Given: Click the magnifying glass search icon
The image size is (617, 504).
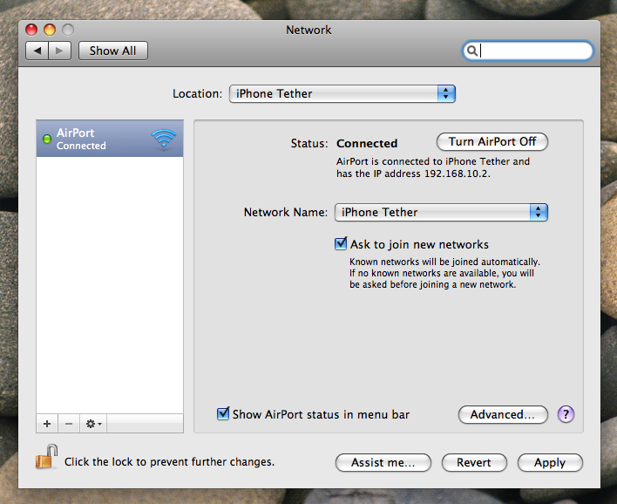Looking at the screenshot, I should coord(471,51).
